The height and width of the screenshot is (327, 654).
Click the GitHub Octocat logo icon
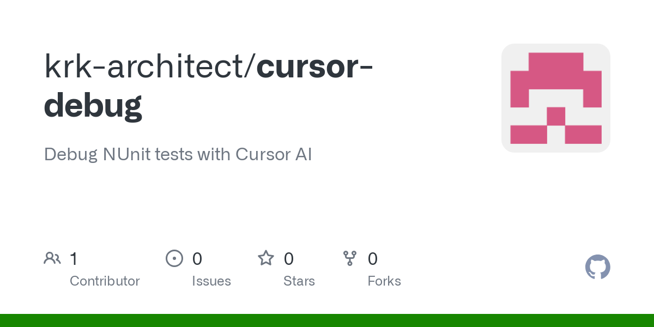click(598, 267)
